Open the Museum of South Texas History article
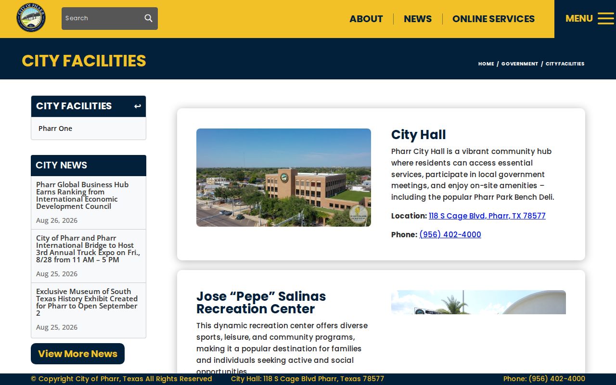 (87, 302)
